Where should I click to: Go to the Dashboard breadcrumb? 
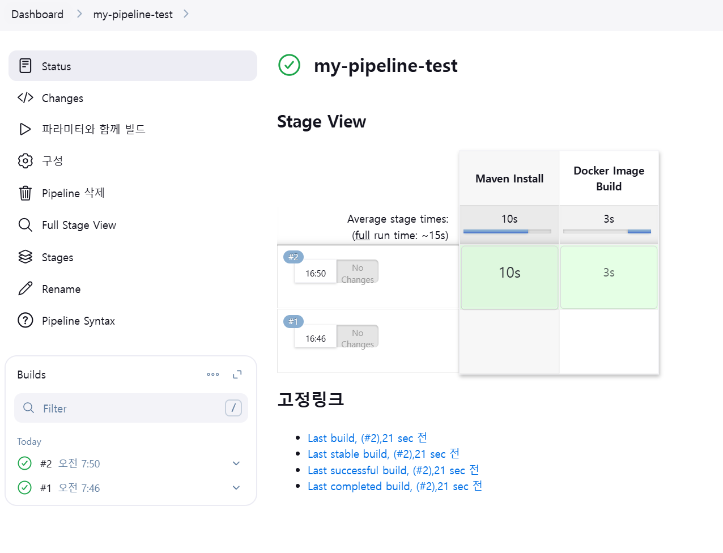[37, 14]
